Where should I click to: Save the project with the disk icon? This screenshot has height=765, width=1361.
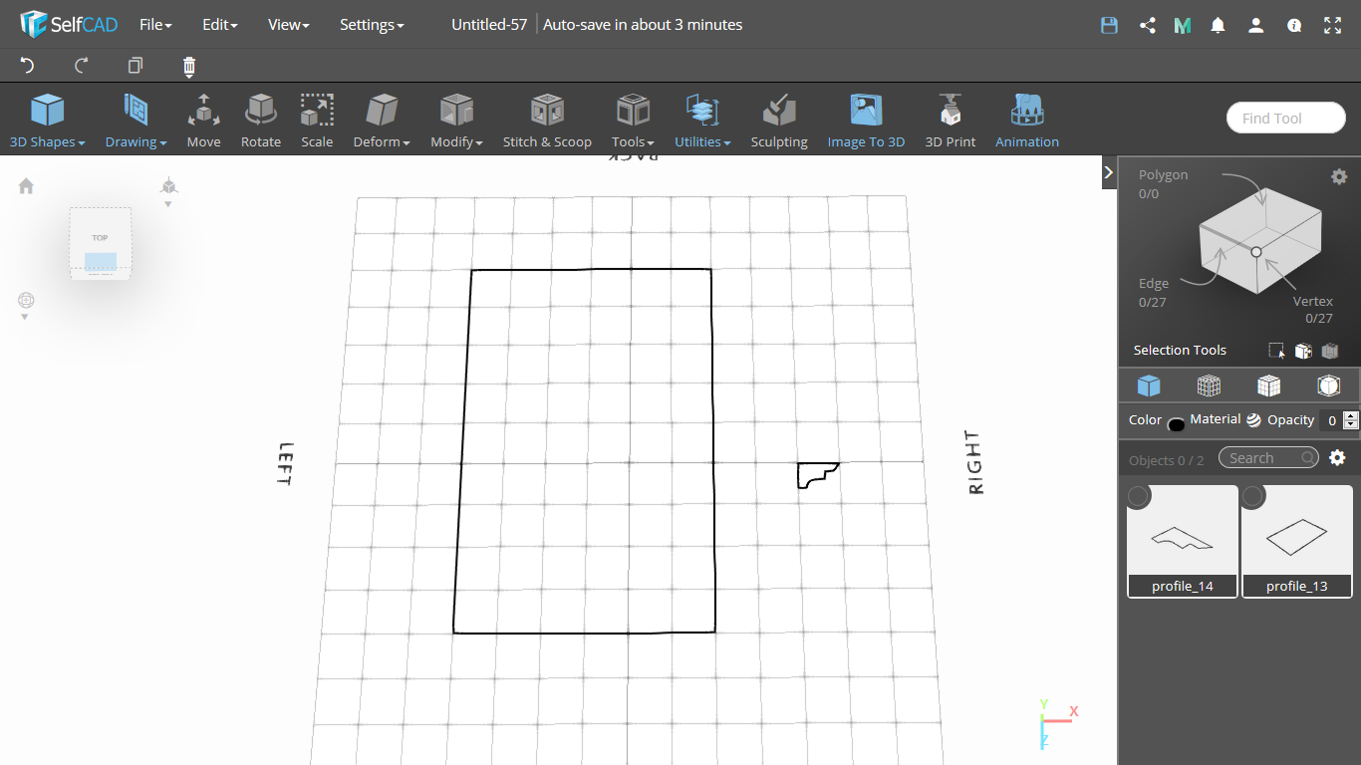coord(1109,25)
